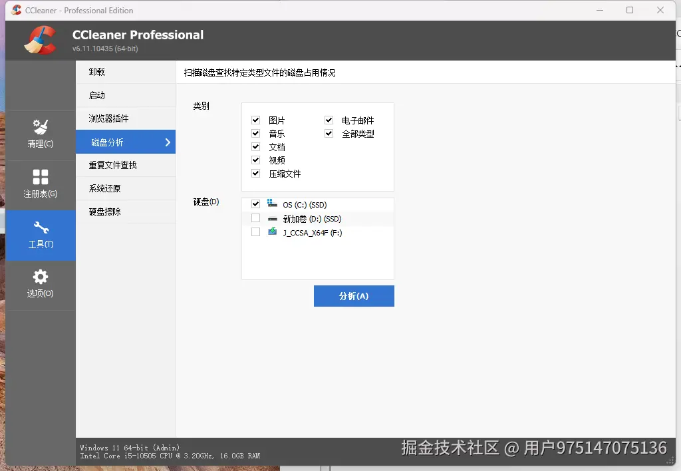Select the 新加卷 (D:) (SSD) drive row
This screenshot has height=471, width=681.
318,219
